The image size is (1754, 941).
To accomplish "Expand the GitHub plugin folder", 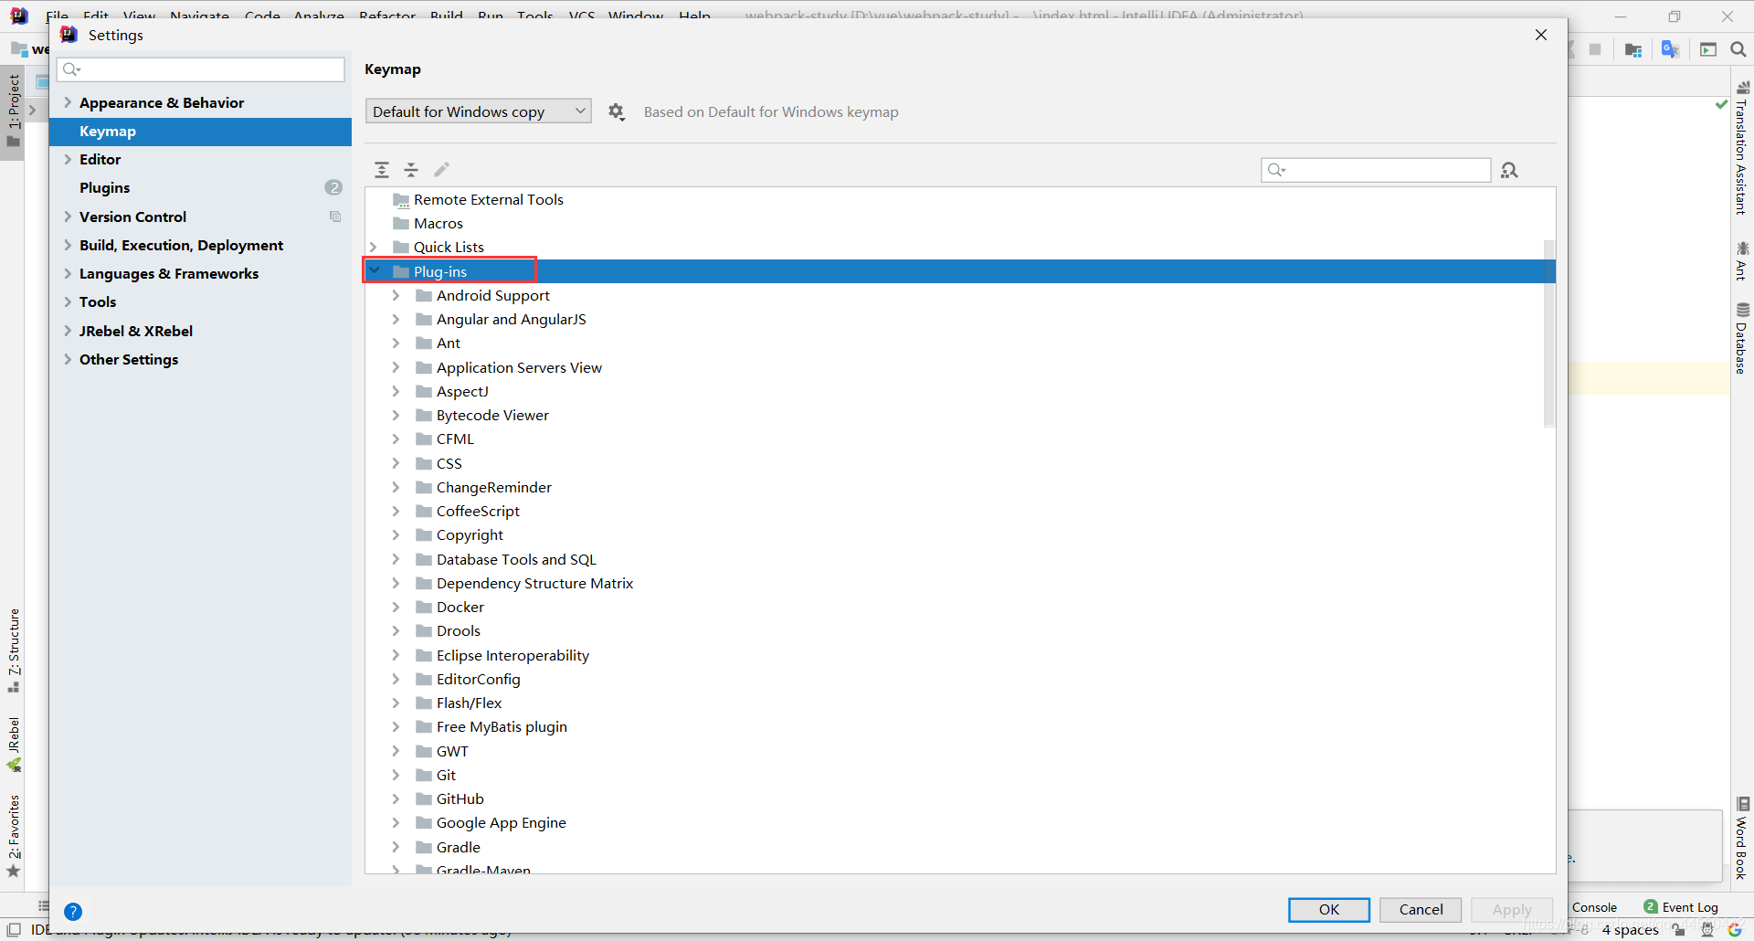I will 396,798.
